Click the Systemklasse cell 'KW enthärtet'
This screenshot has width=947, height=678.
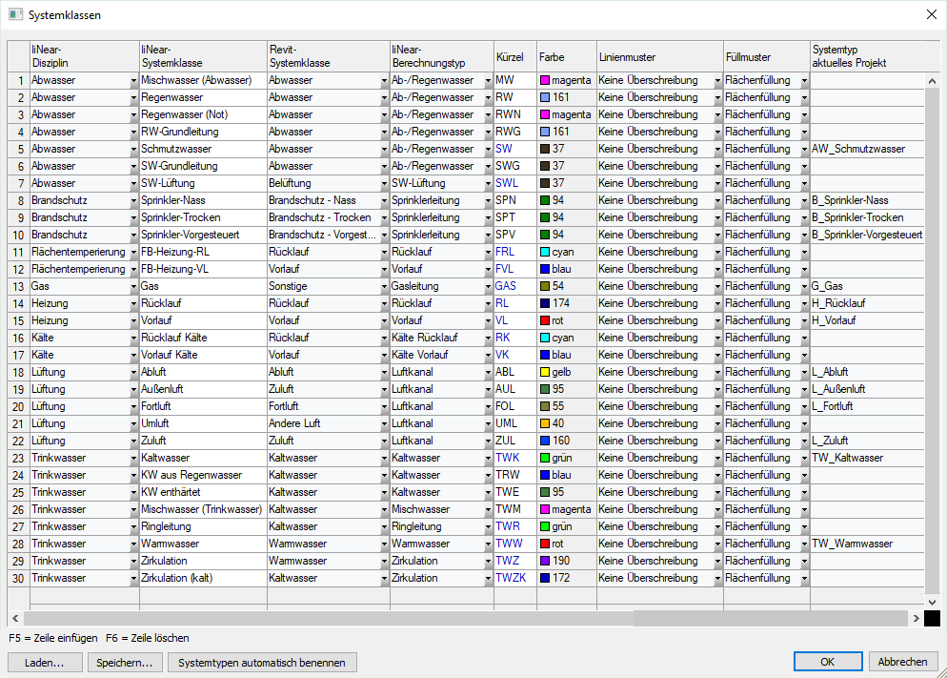pos(203,492)
